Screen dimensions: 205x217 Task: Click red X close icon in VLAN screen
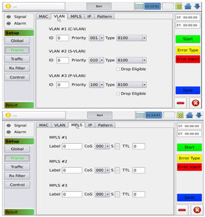point(196,103)
